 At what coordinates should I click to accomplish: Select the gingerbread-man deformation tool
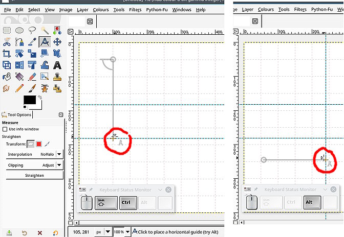45,88
